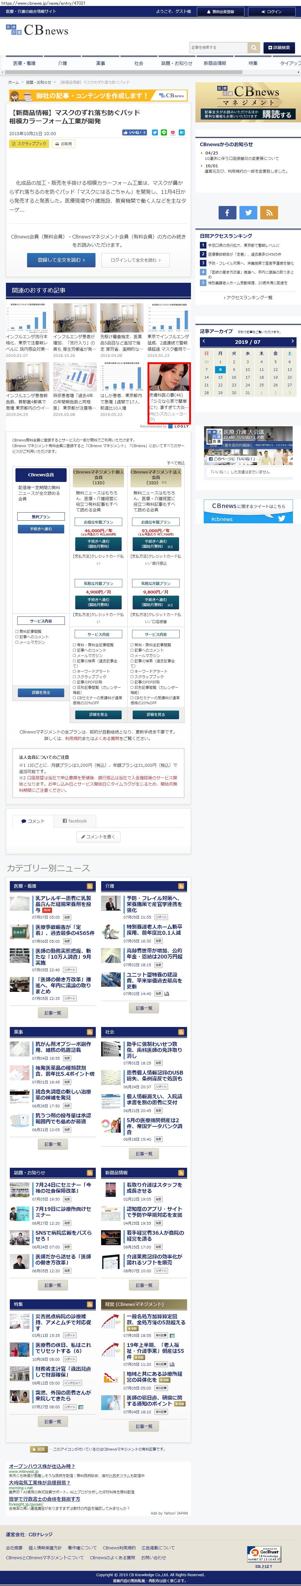Open the 介護 navigation menu

click(62, 63)
